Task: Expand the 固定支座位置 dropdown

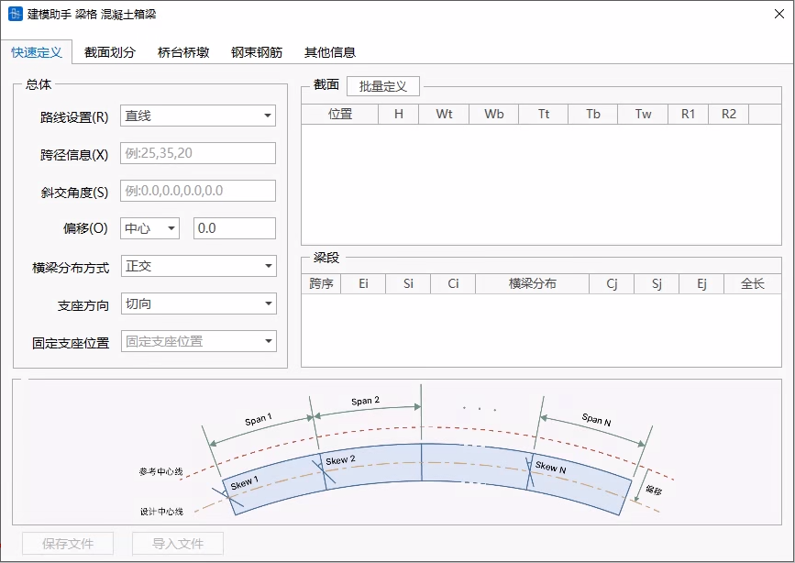Action: pos(198,341)
